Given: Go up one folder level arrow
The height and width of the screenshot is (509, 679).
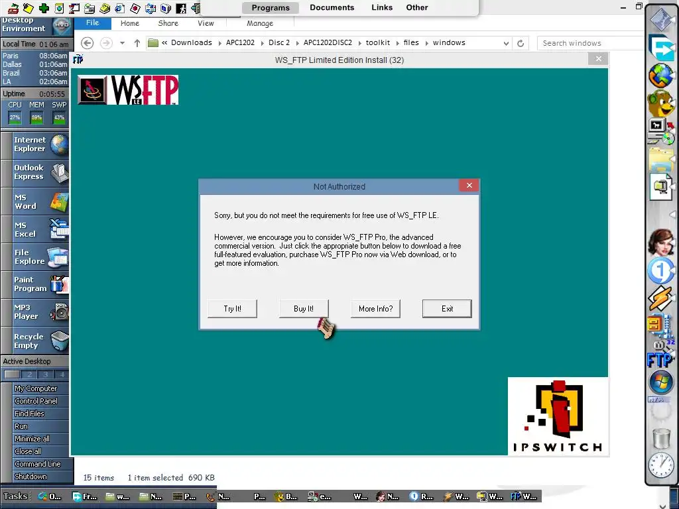Looking at the screenshot, I should tap(137, 43).
